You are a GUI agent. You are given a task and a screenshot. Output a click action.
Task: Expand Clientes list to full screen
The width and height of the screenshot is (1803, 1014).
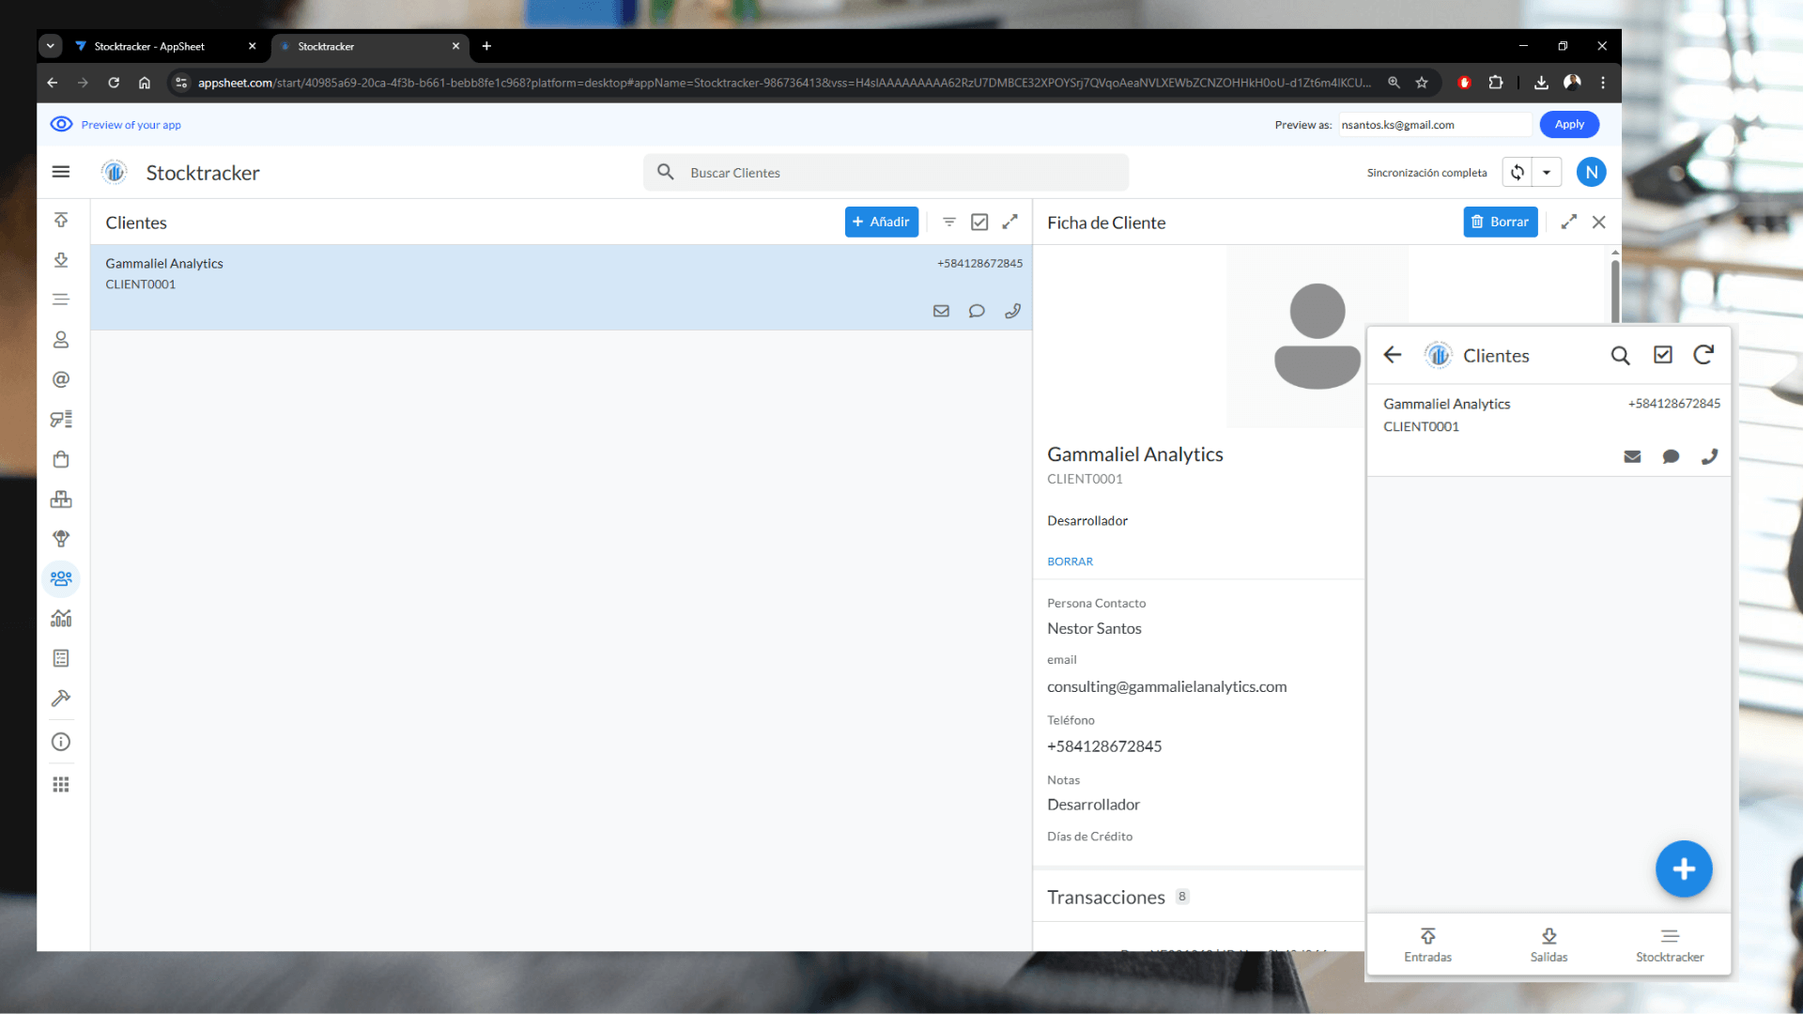click(x=1009, y=223)
